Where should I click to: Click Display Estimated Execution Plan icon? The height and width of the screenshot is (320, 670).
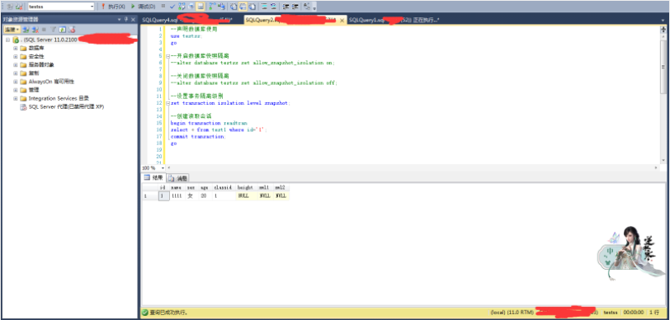(x=182, y=7)
